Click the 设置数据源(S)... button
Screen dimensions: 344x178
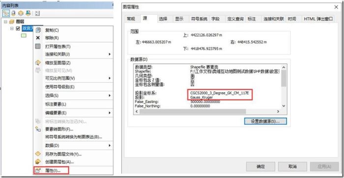(x=265, y=121)
